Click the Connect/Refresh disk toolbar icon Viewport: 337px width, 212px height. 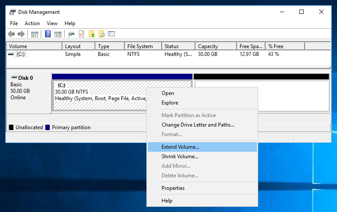[71, 34]
